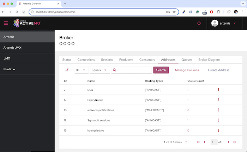Switch to the Sessions tab
The image size is (247, 152).
[x=107, y=60]
